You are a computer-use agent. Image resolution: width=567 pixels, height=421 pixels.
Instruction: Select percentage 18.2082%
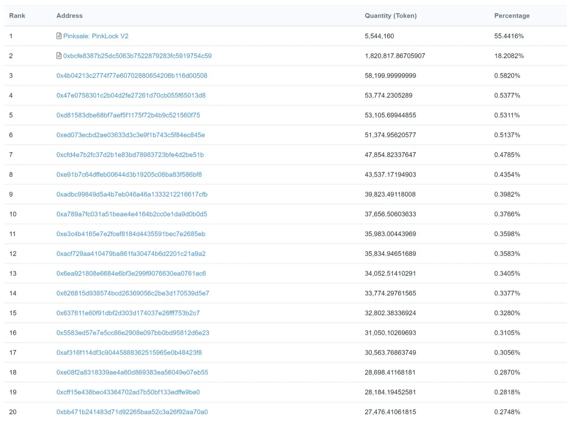coord(509,56)
